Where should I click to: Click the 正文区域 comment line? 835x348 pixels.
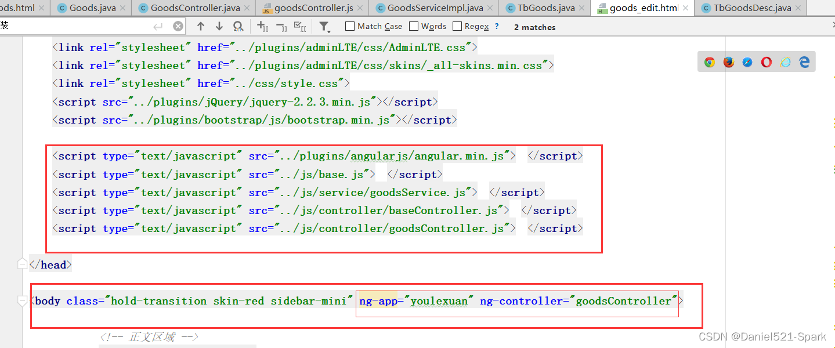[149, 337]
